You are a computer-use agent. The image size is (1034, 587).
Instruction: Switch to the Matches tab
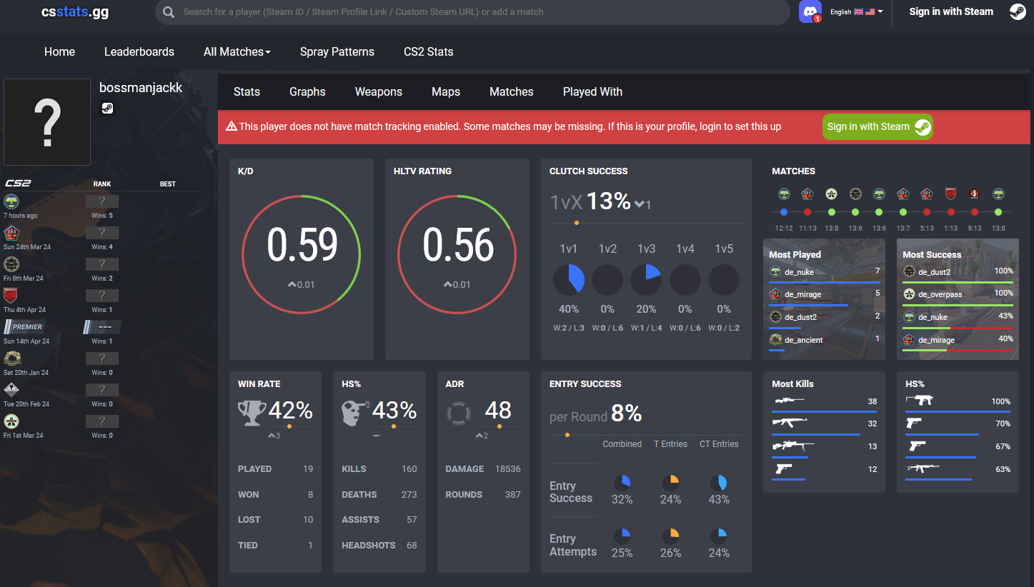(x=512, y=91)
